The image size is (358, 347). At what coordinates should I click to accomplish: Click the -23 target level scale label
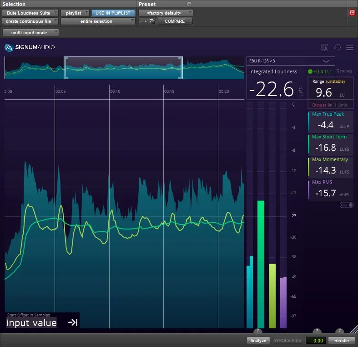tap(293, 216)
